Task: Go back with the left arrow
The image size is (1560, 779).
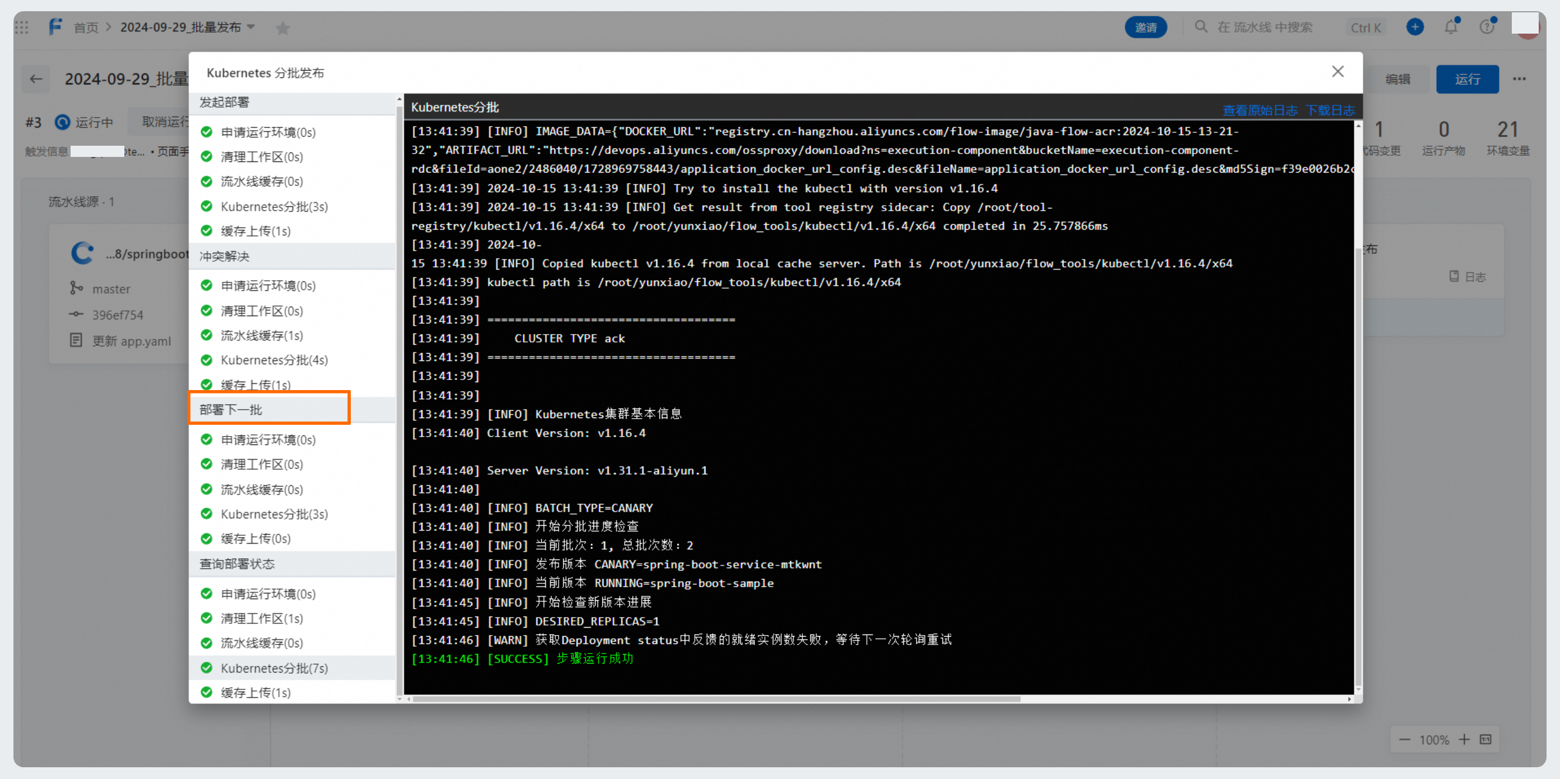Action: tap(36, 79)
